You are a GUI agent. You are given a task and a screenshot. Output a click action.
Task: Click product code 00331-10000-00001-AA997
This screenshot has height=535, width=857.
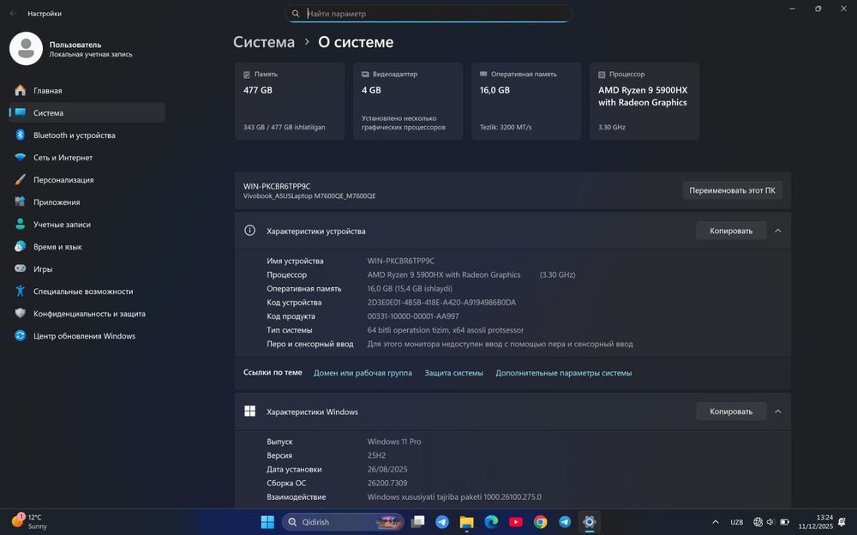pos(413,316)
